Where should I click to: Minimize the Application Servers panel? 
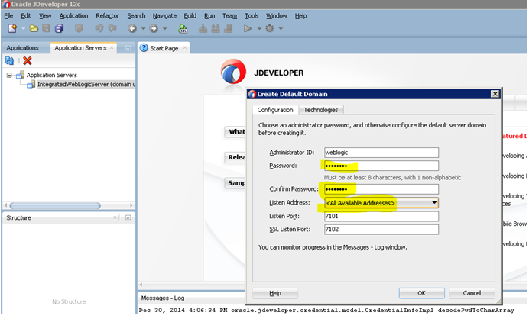128,48
